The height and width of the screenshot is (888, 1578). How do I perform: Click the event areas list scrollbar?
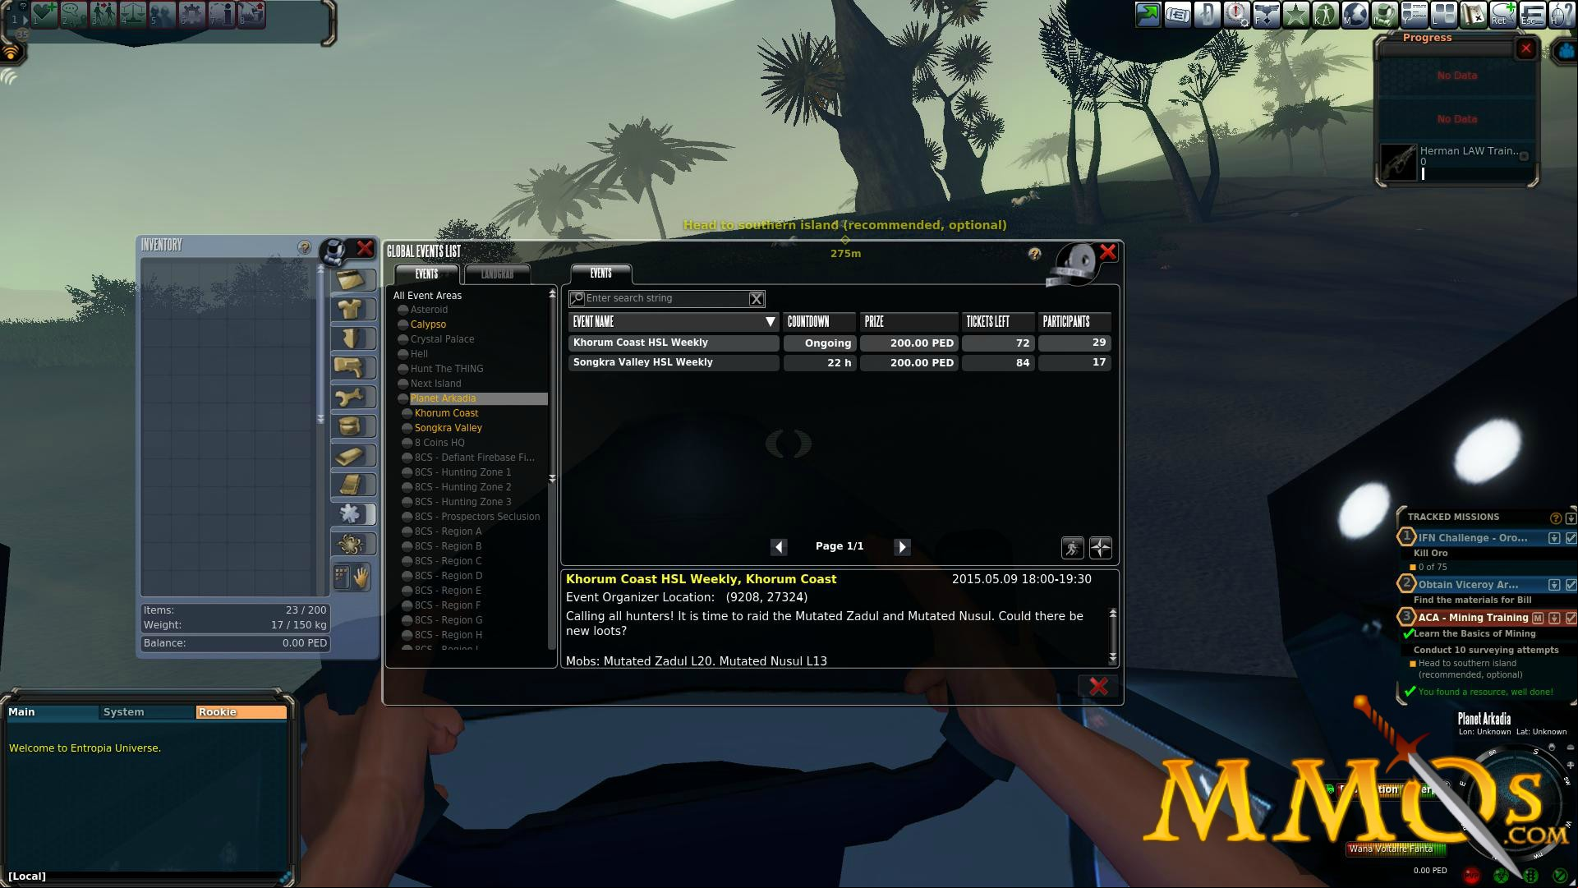(x=552, y=386)
